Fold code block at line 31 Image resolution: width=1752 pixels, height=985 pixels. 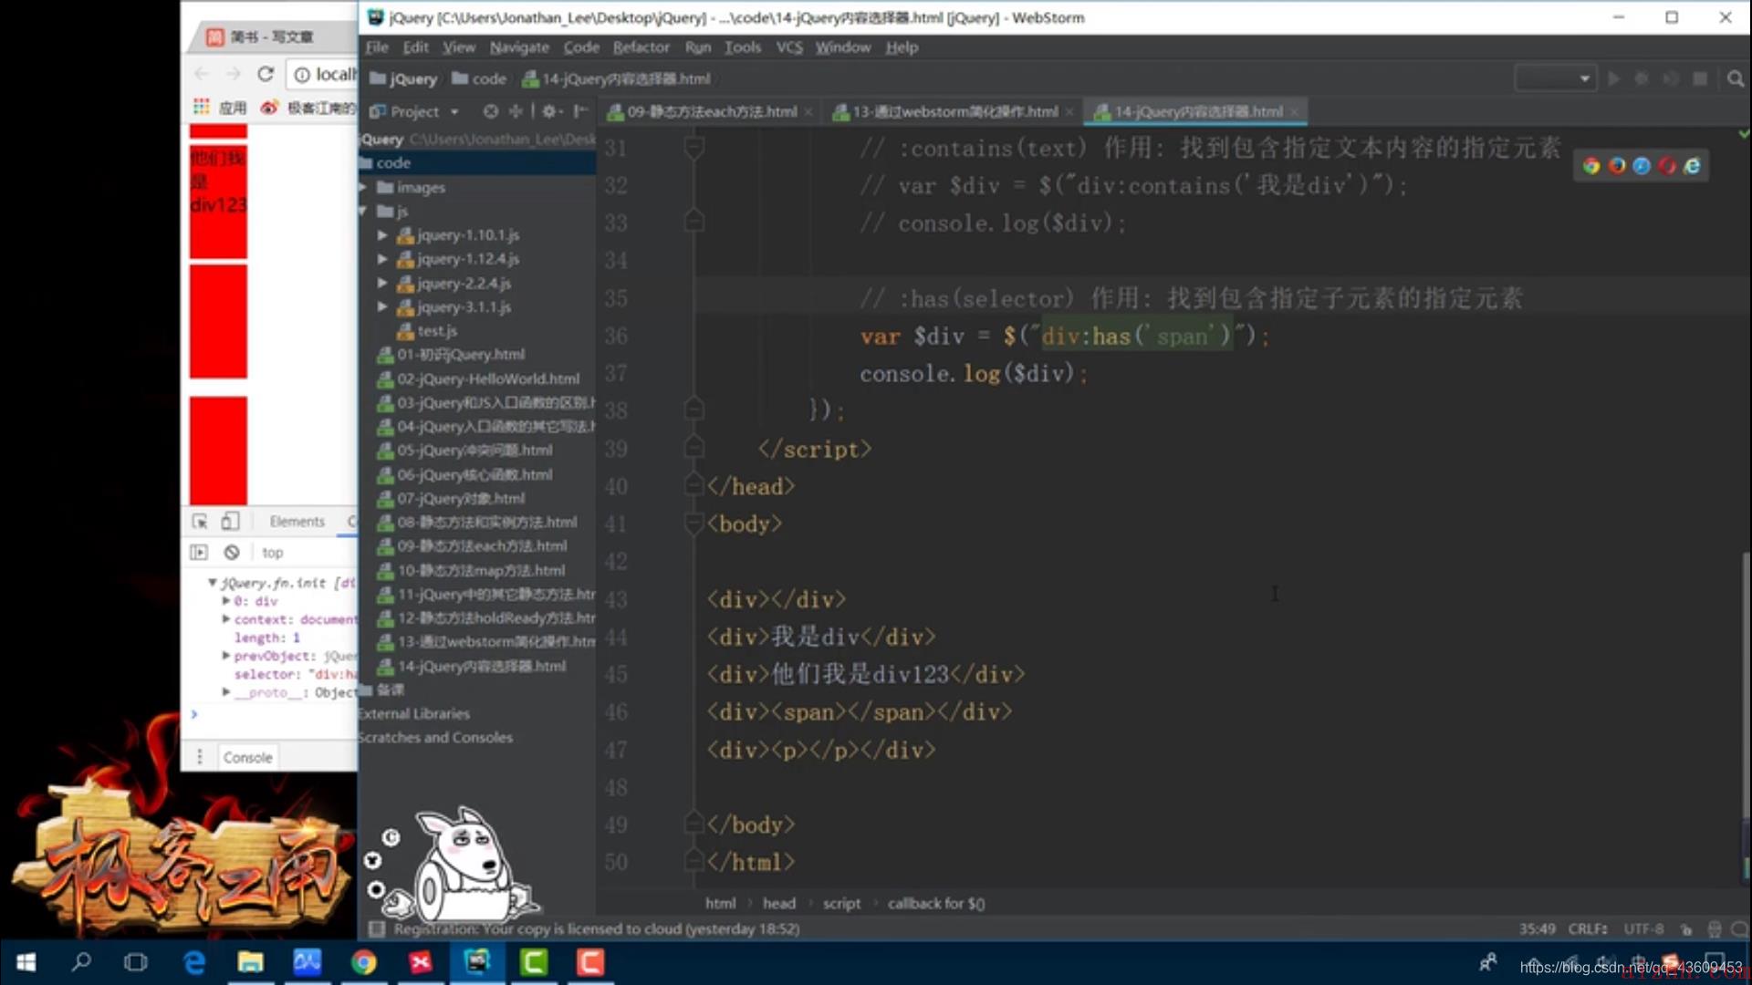pyautogui.click(x=693, y=147)
